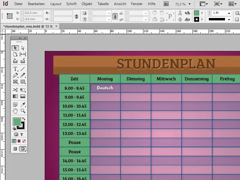Select the Type tool
The height and width of the screenshot is (180, 240).
[15, 69]
